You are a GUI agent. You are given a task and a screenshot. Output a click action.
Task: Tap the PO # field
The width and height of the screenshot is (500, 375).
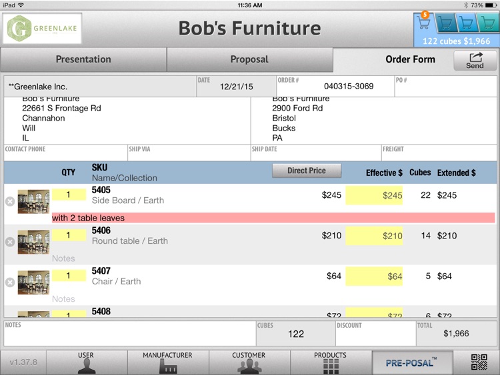click(445, 87)
